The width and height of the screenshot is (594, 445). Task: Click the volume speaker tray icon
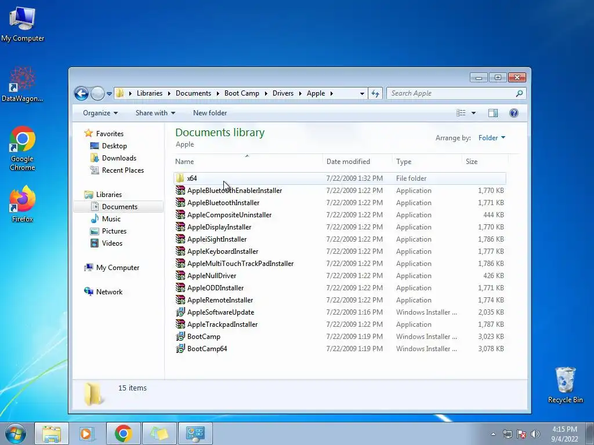(535, 434)
